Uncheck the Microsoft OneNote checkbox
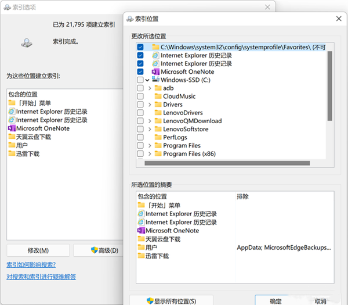 [x=140, y=71]
